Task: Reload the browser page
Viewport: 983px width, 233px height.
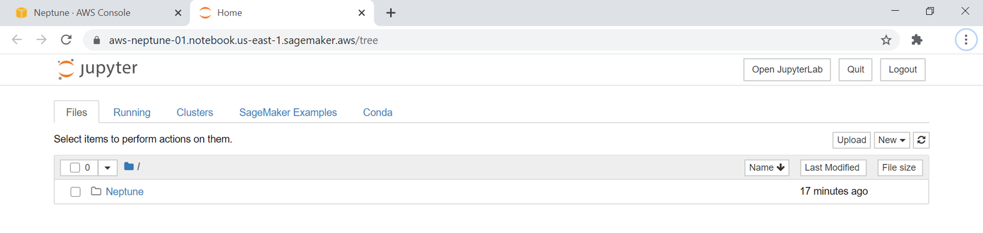Action: (66, 40)
